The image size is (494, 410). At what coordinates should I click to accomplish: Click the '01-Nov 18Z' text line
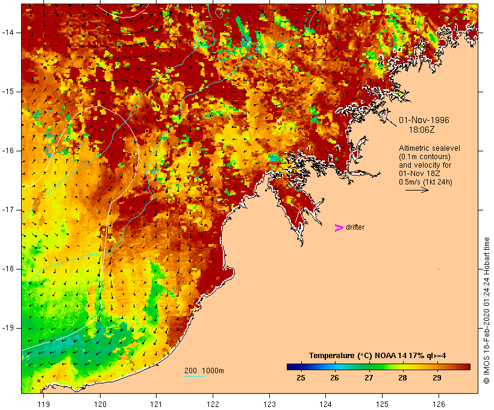[419, 174]
